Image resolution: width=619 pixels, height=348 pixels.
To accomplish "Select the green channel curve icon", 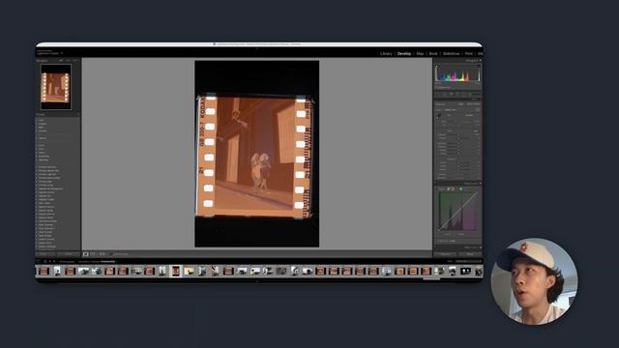I will tap(460, 189).
